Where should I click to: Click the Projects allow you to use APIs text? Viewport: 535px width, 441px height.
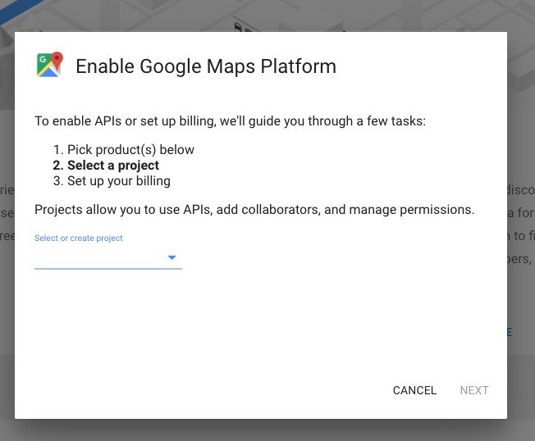coord(254,210)
